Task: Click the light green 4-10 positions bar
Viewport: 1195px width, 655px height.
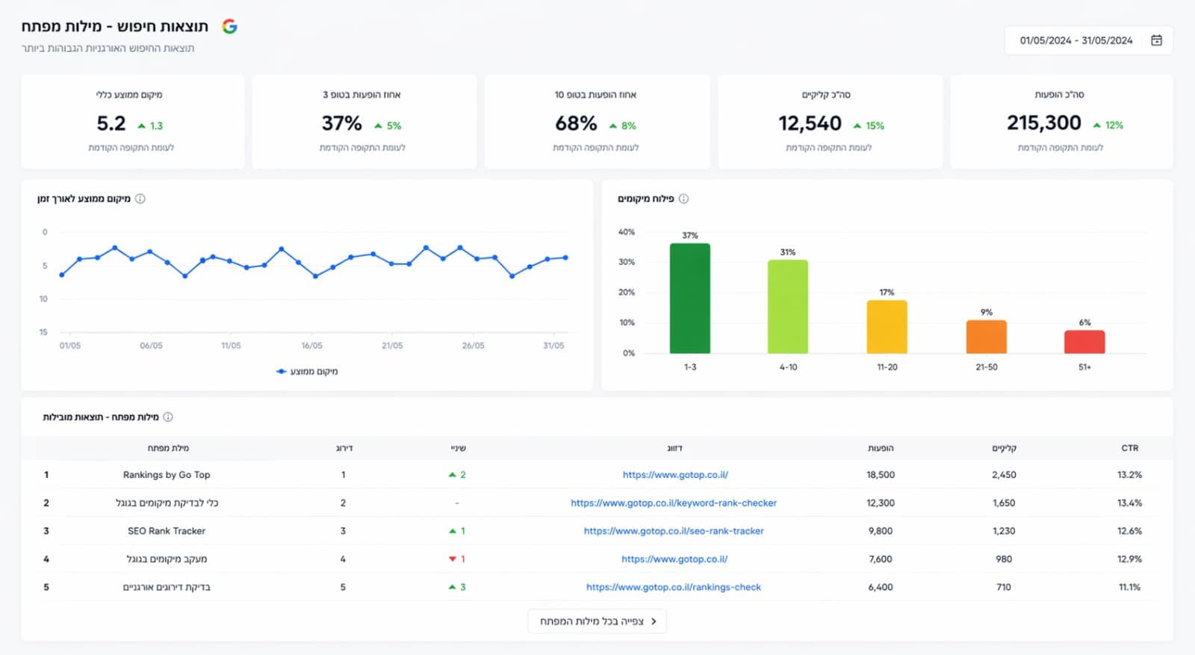Action: 788,306
